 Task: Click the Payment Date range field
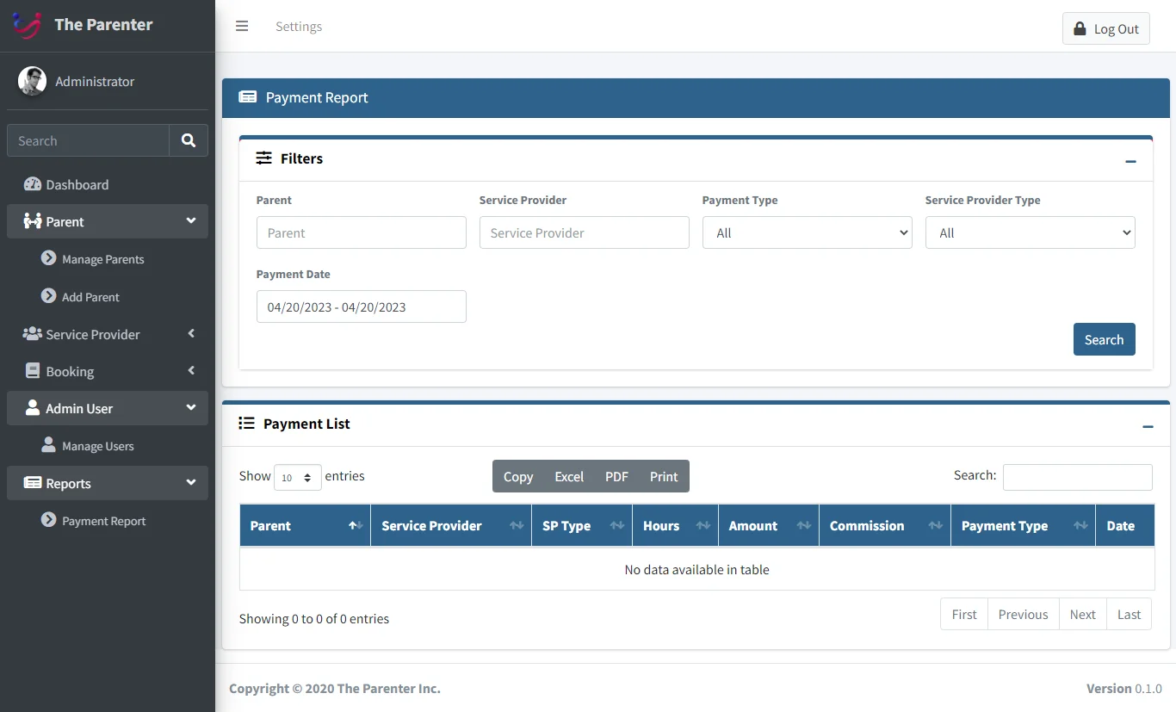point(361,306)
